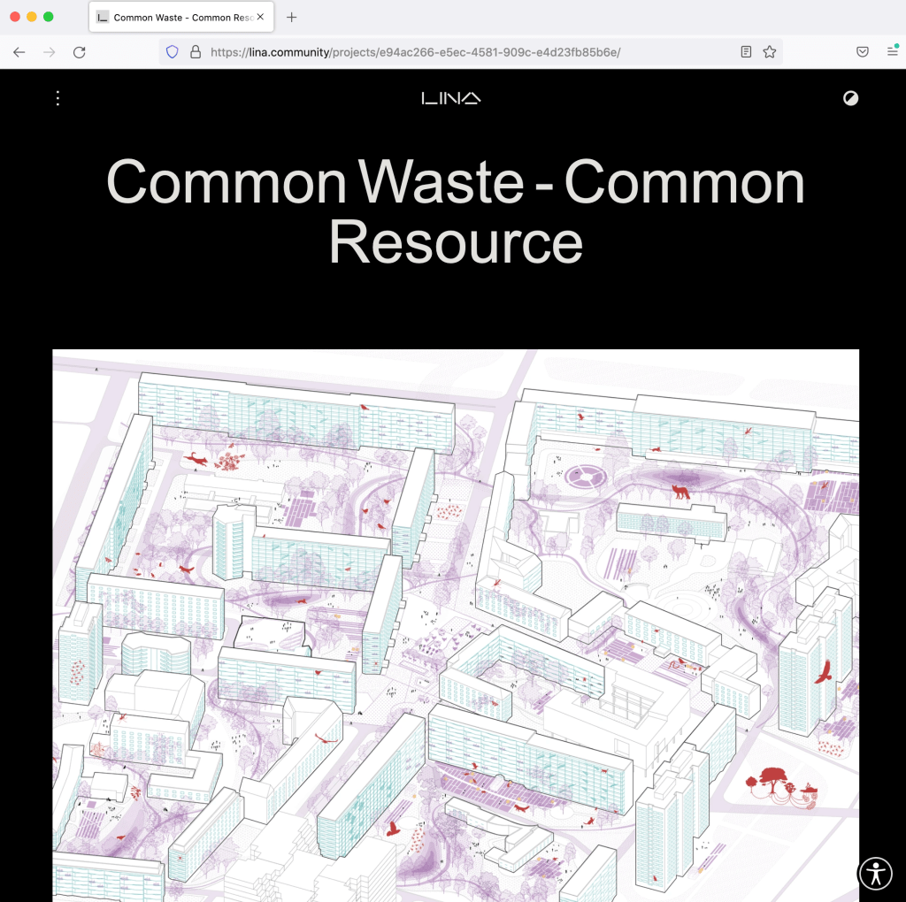Save the page to Pocket
This screenshot has height=902, width=906.
862,52
